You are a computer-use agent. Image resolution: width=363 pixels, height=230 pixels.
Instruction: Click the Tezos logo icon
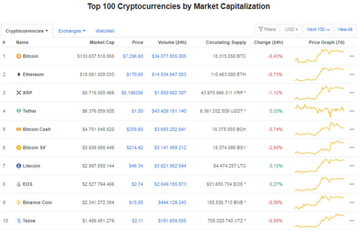point(19,221)
